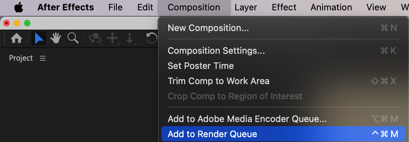Image resolution: width=409 pixels, height=142 pixels.
Task: Click the Home button in the toolbar
Action: [17, 38]
